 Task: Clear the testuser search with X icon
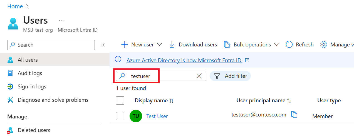click(199, 76)
